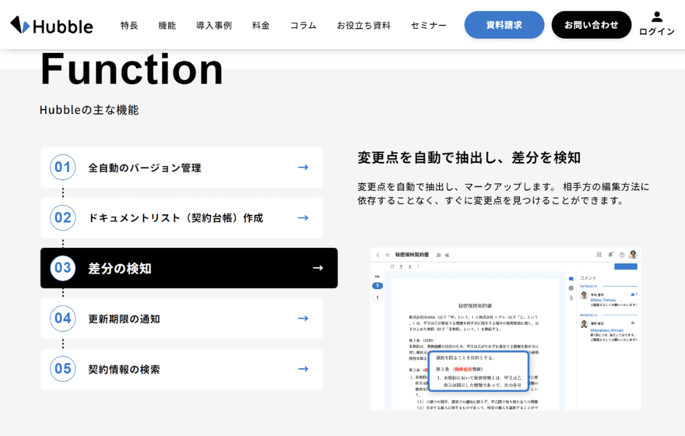Viewport: 685px width, 436px height.
Task: Select version 2 badge in screenshot
Action: [377, 286]
